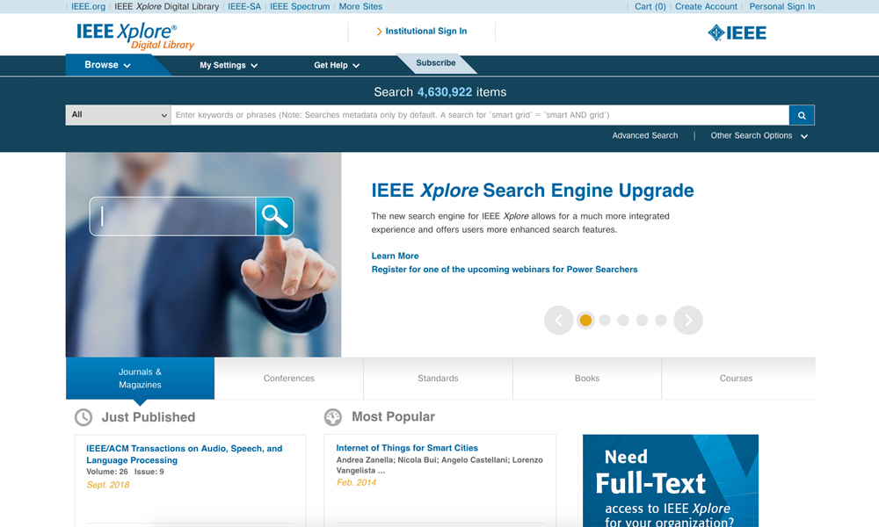Click the keyword search input field
This screenshot has width=879, height=527.
tap(479, 115)
